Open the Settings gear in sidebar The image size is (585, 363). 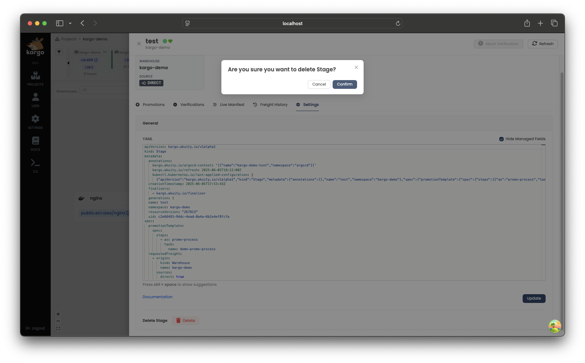[x=35, y=121]
